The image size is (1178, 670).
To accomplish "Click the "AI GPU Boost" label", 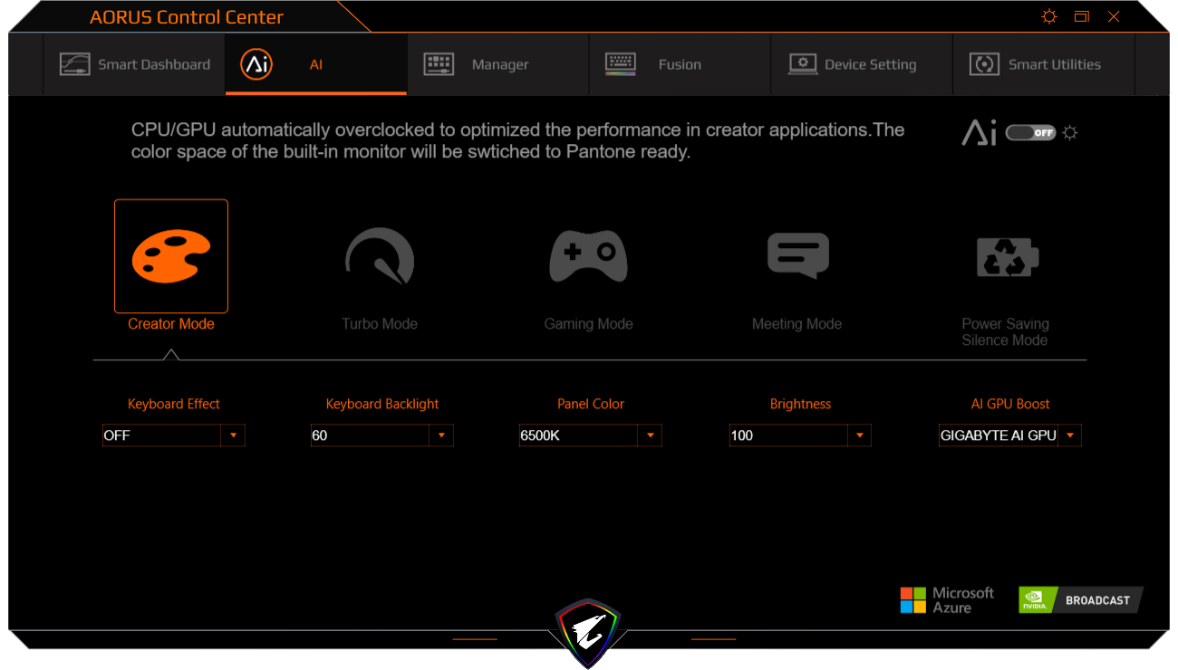I will (1010, 404).
